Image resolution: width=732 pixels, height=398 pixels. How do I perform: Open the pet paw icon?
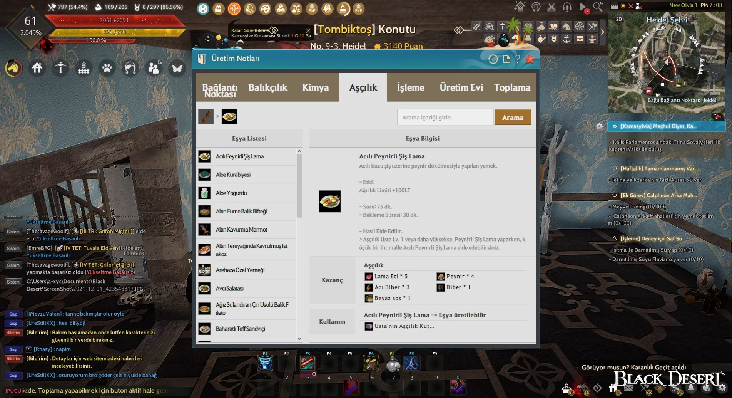[x=107, y=68]
